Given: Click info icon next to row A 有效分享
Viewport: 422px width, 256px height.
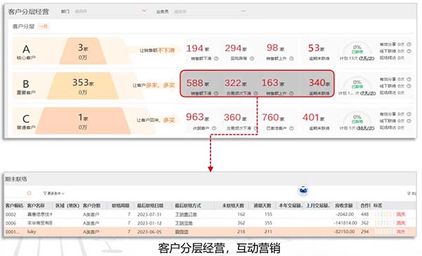Looking at the screenshot, I should (409, 44).
